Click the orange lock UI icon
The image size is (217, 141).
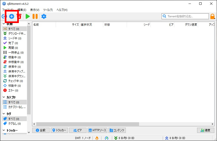pyautogui.click(x=213, y=16)
